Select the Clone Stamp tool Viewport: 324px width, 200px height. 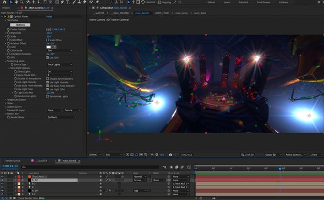79,2
